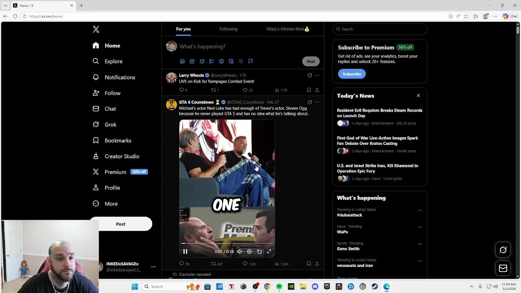Switch to the Following tab
This screenshot has width=521, height=293.
point(228,29)
